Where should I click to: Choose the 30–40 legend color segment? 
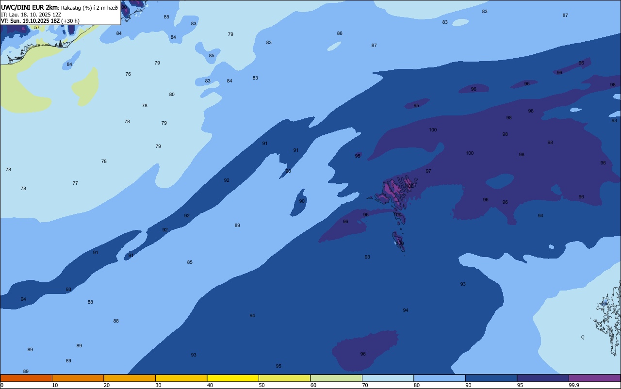pyautogui.click(x=181, y=378)
